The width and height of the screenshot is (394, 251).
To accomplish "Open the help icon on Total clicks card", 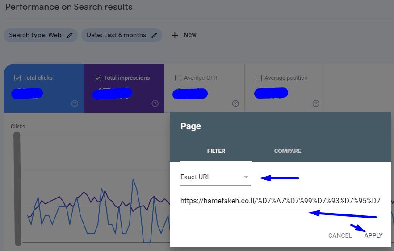I will 75,103.
